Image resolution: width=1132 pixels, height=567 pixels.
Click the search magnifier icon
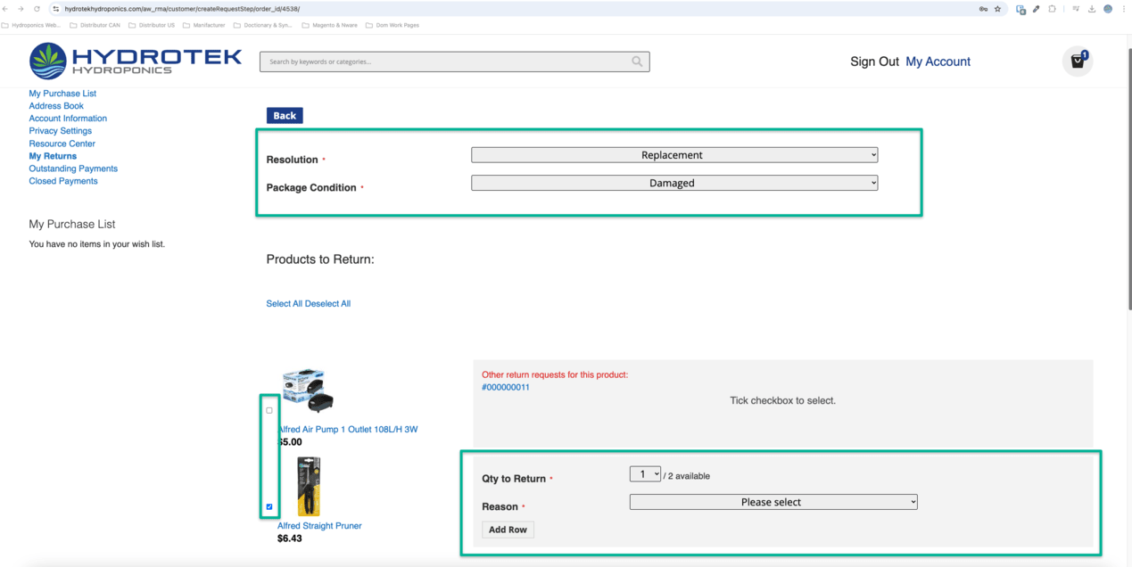[x=637, y=62]
